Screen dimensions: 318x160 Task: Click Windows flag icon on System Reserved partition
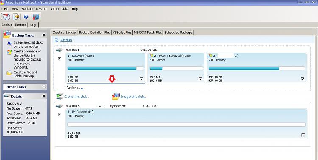coord(151,55)
